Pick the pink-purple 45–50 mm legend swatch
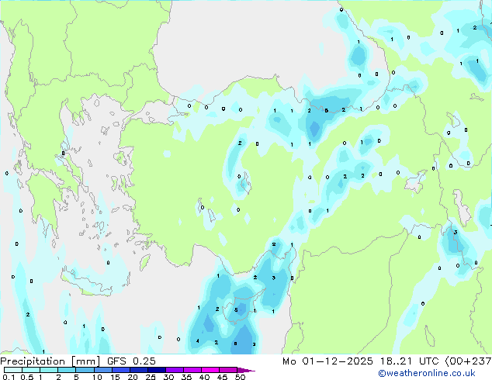Screen dimensions: 492x380 (x=228, y=370)
